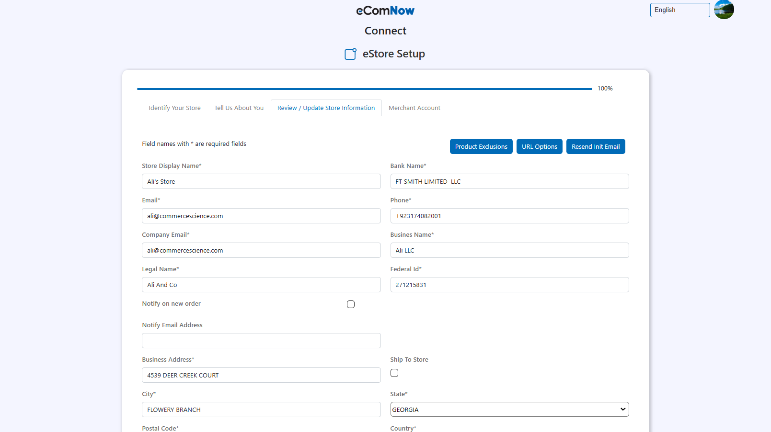Click the setup progress bar

[364, 89]
